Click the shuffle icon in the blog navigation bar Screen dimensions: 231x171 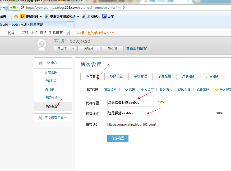68,33
